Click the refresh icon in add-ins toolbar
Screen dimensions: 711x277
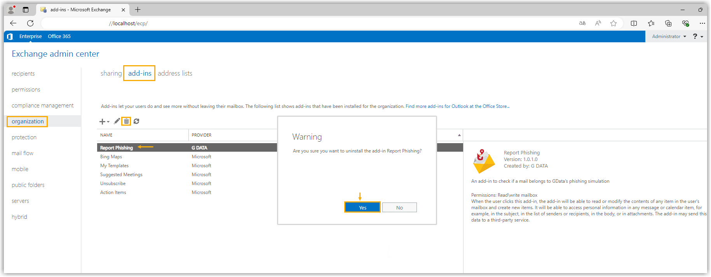click(136, 121)
